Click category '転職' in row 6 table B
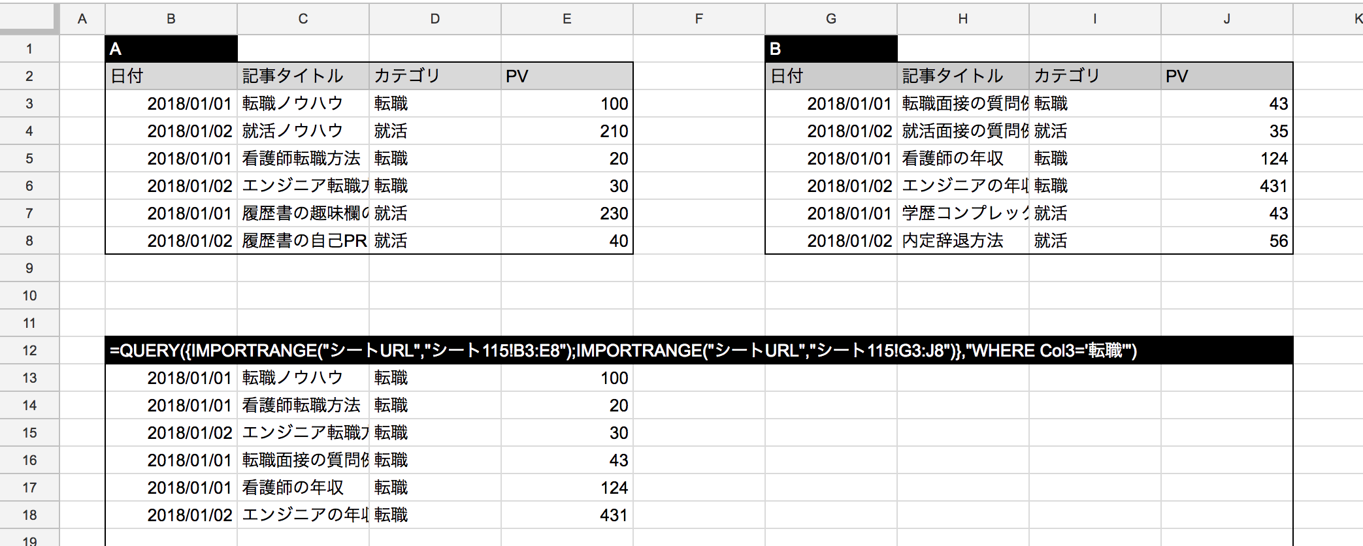 point(1095,186)
